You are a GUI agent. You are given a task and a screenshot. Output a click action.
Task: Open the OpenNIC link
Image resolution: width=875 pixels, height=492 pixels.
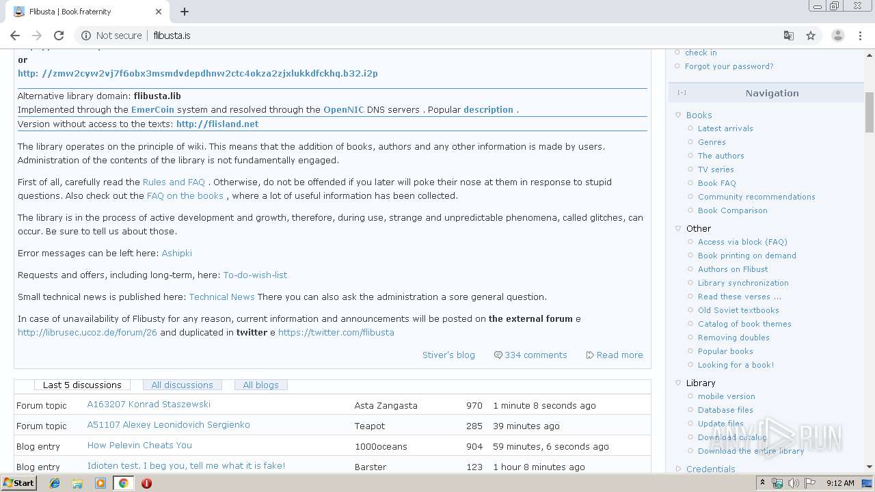click(x=343, y=110)
